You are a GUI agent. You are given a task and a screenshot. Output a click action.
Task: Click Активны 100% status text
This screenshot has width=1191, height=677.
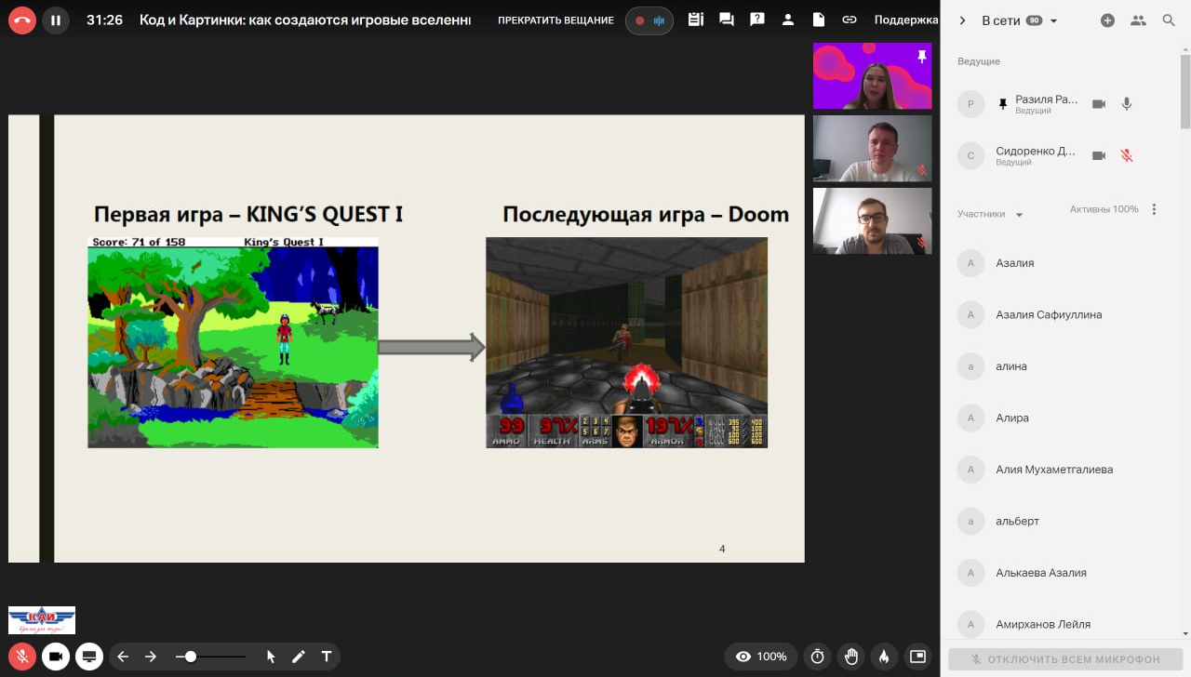tap(1104, 209)
